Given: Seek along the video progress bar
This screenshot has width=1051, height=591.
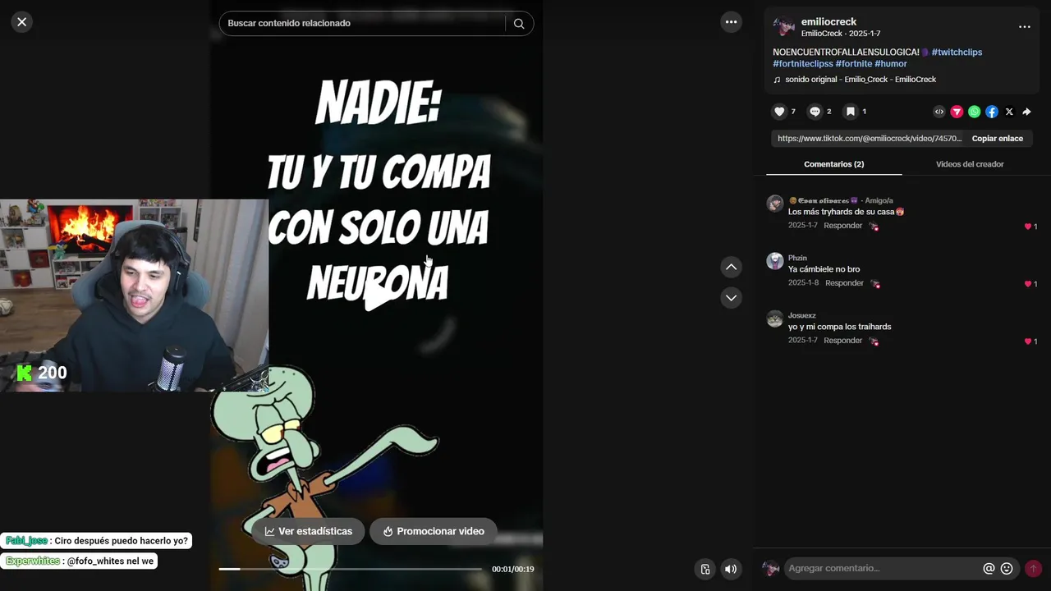Looking at the screenshot, I should click(351, 569).
